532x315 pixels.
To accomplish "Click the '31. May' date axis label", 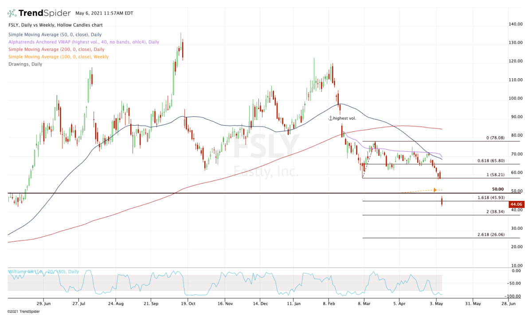I will 473,304.
